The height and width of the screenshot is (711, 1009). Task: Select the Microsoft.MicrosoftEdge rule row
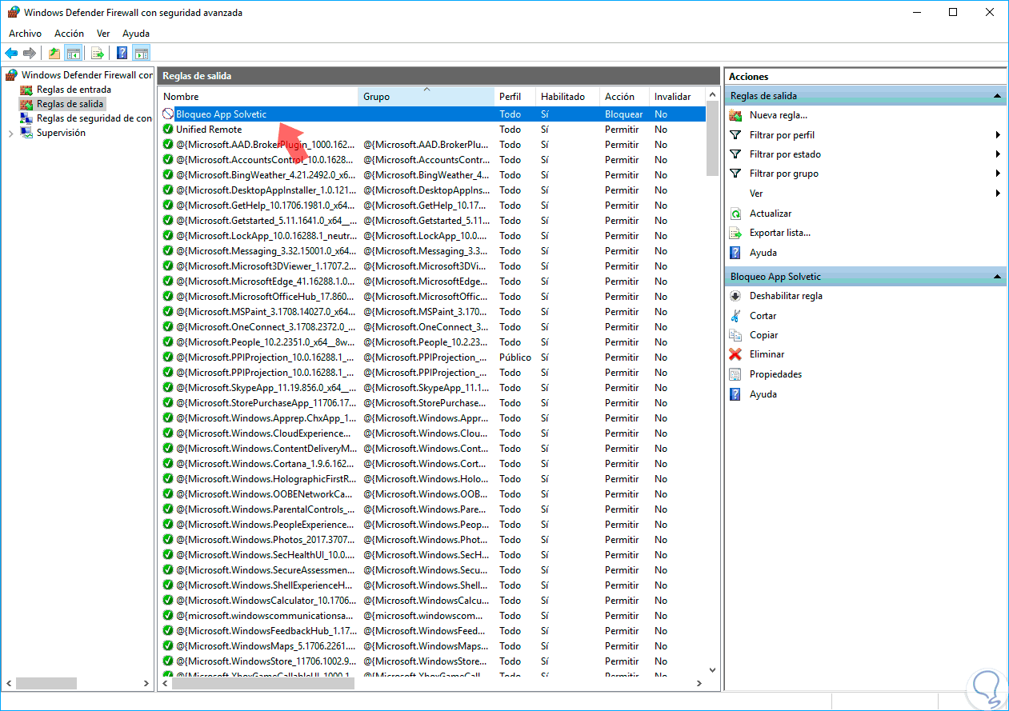click(432, 282)
